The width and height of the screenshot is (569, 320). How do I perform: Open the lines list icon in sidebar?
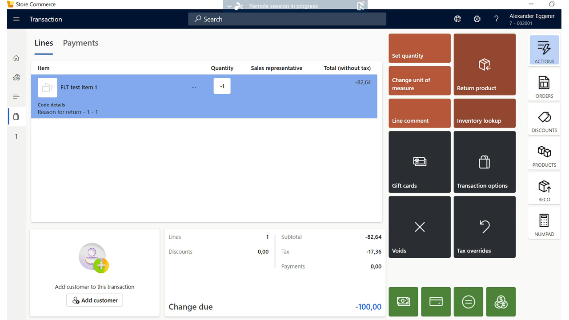pos(16,97)
